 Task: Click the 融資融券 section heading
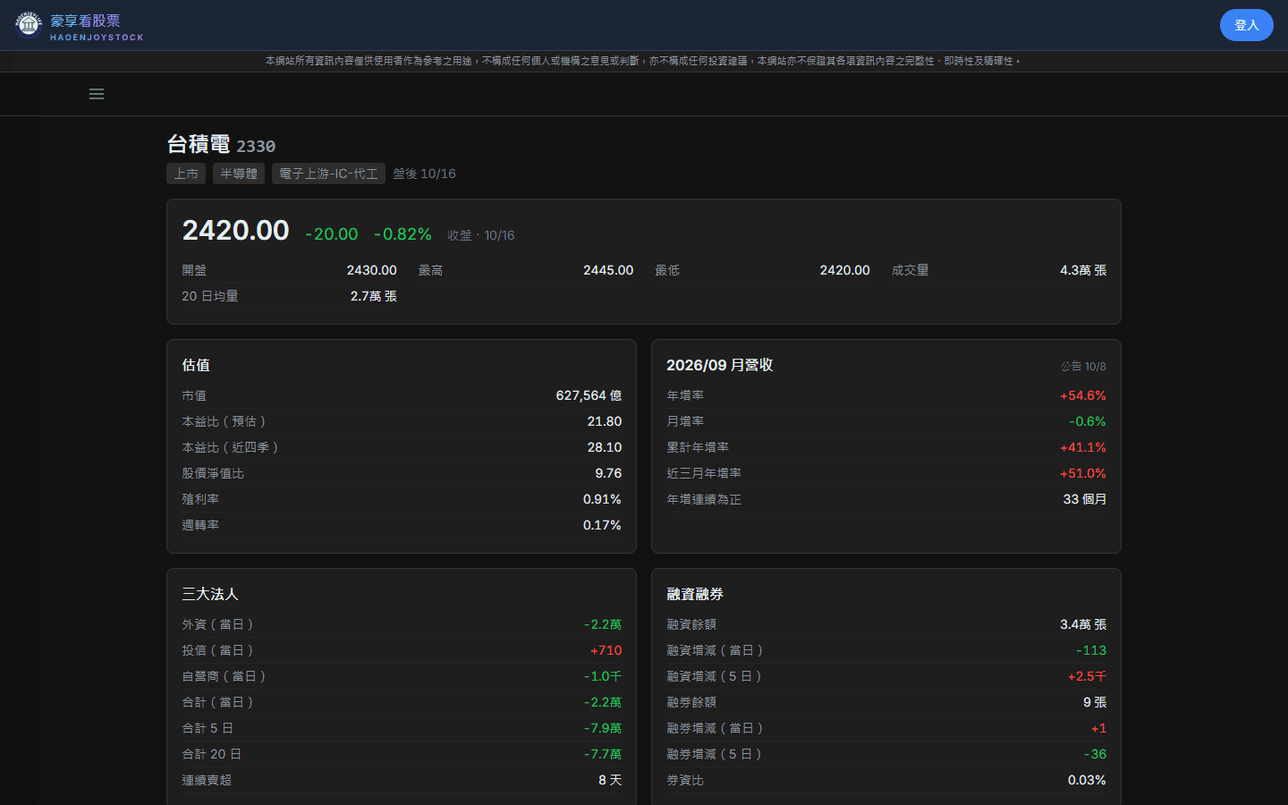tap(695, 594)
